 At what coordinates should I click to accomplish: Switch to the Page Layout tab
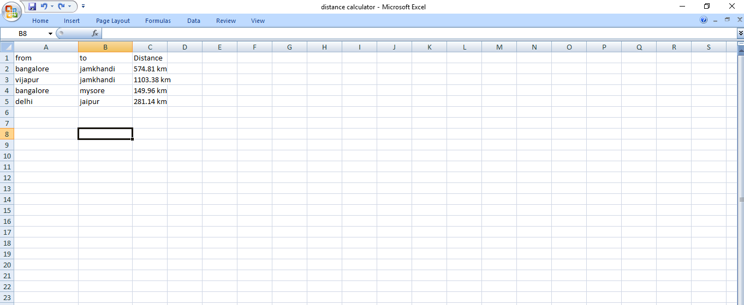[113, 21]
